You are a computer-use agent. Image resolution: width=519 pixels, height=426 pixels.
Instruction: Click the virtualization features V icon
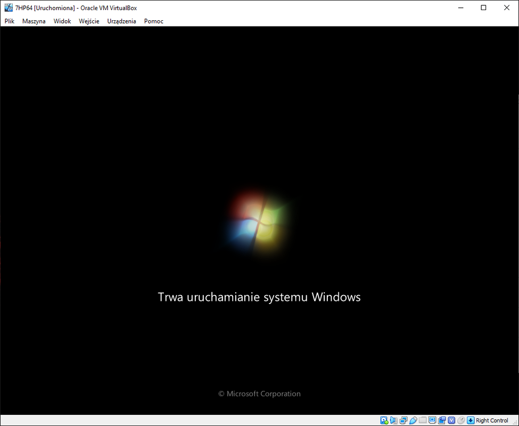click(451, 420)
